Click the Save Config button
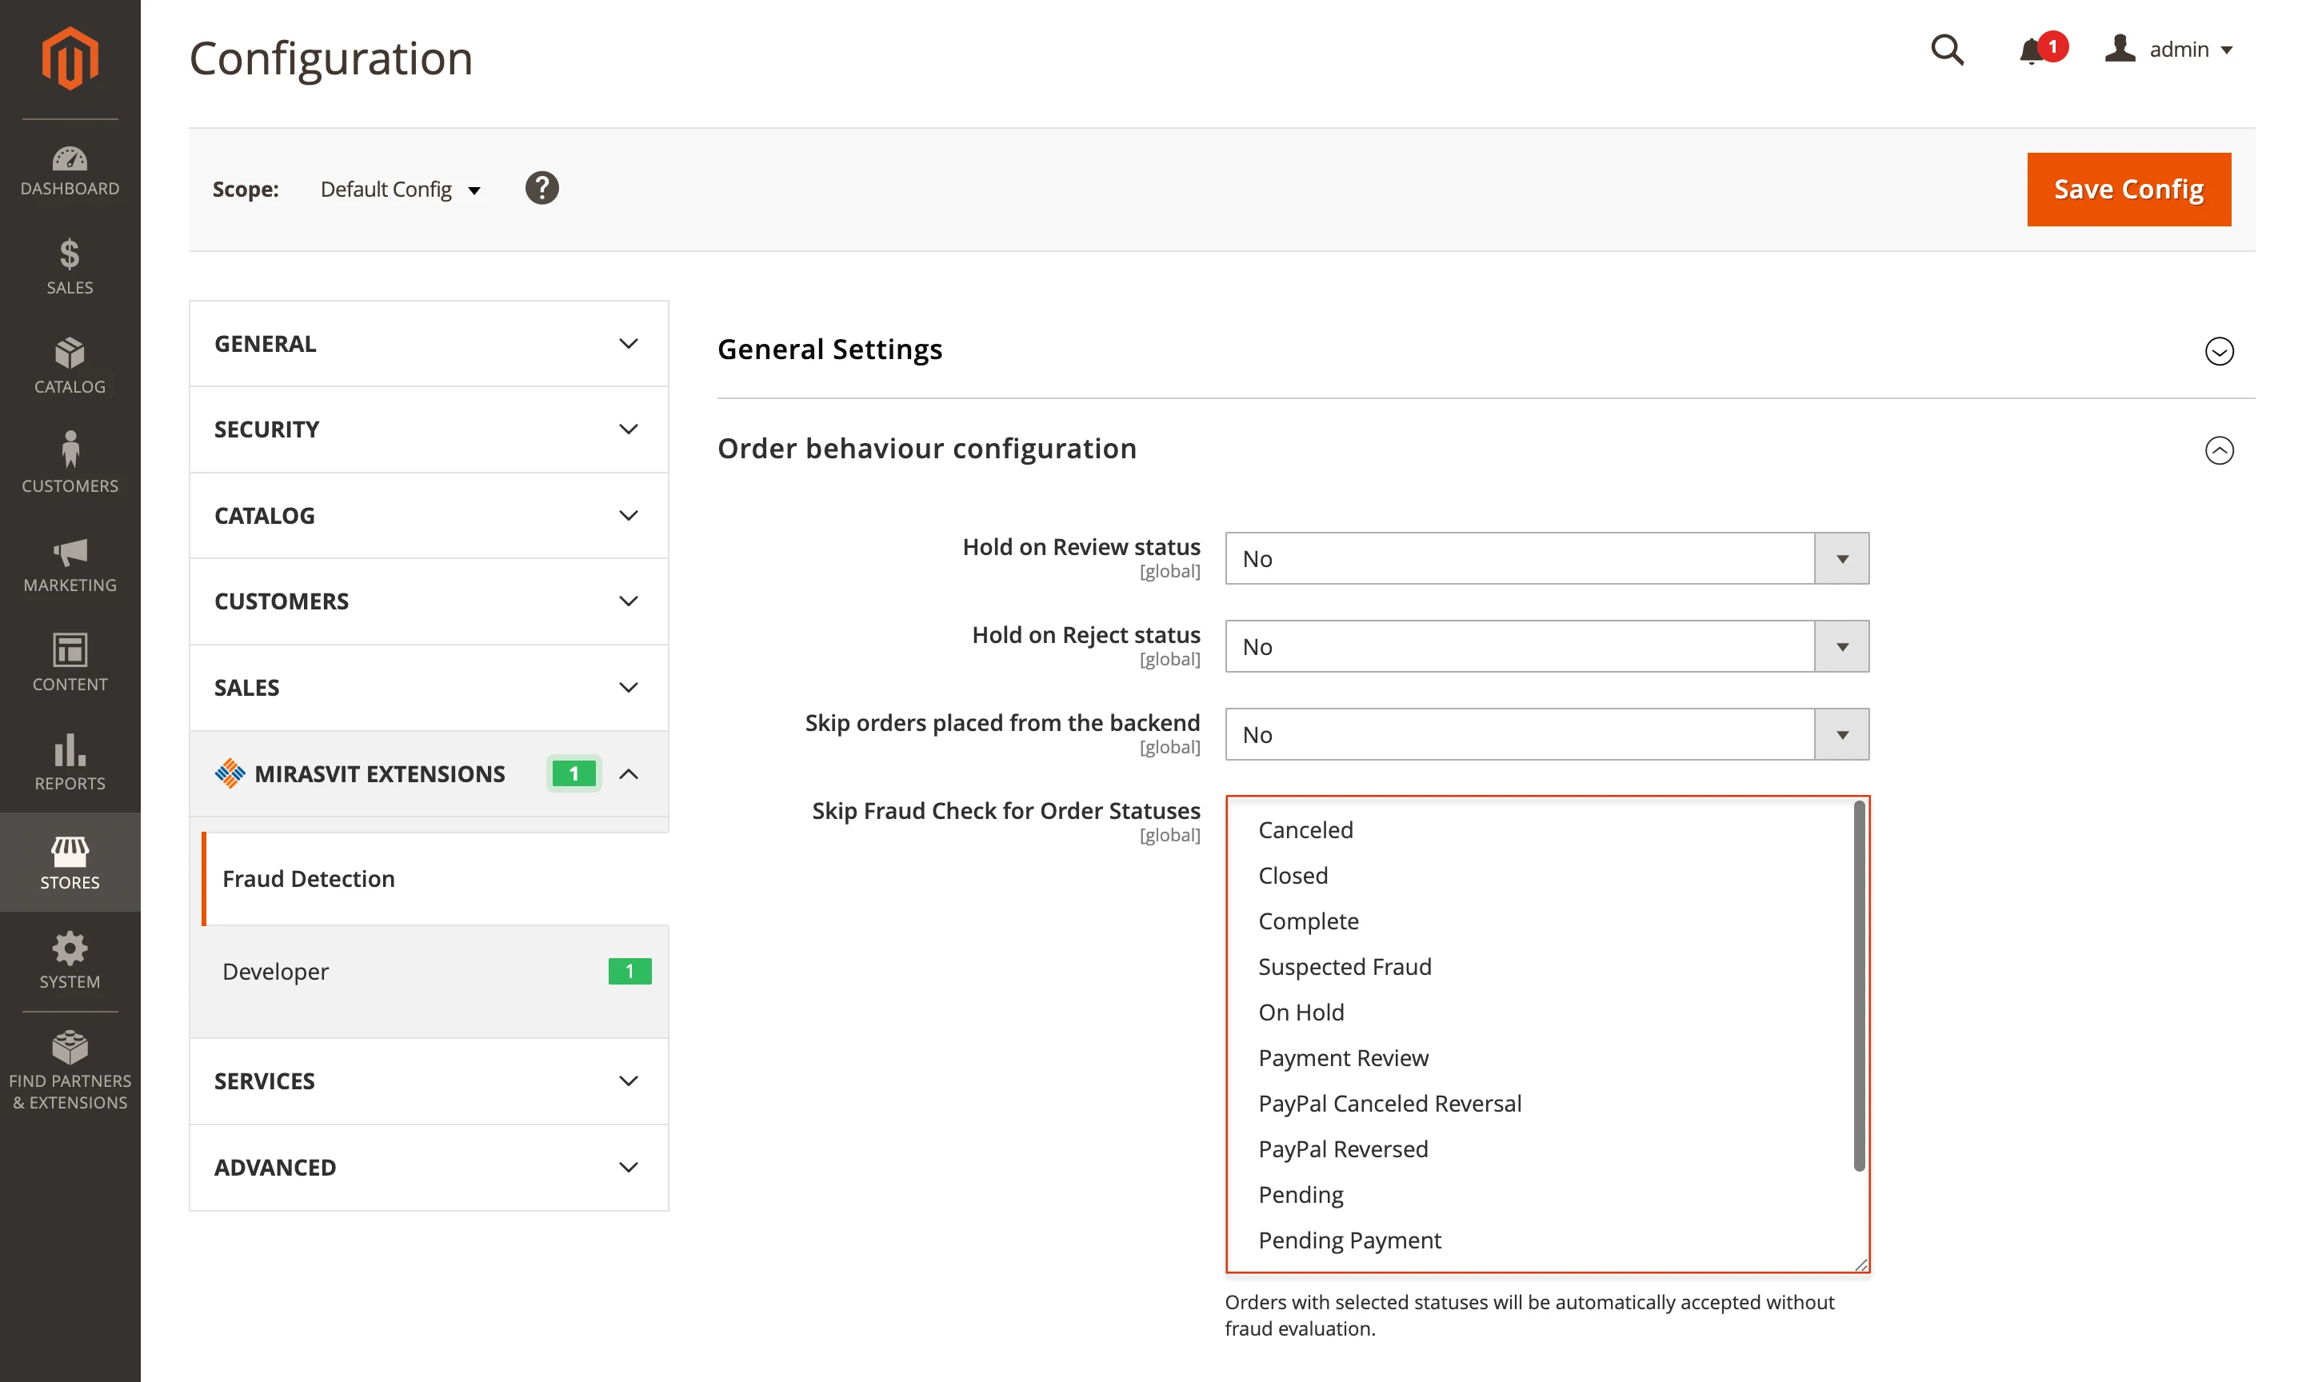 point(2128,189)
